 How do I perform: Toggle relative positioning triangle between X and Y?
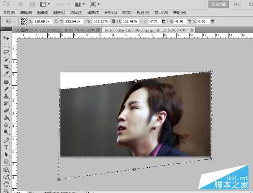56,21
